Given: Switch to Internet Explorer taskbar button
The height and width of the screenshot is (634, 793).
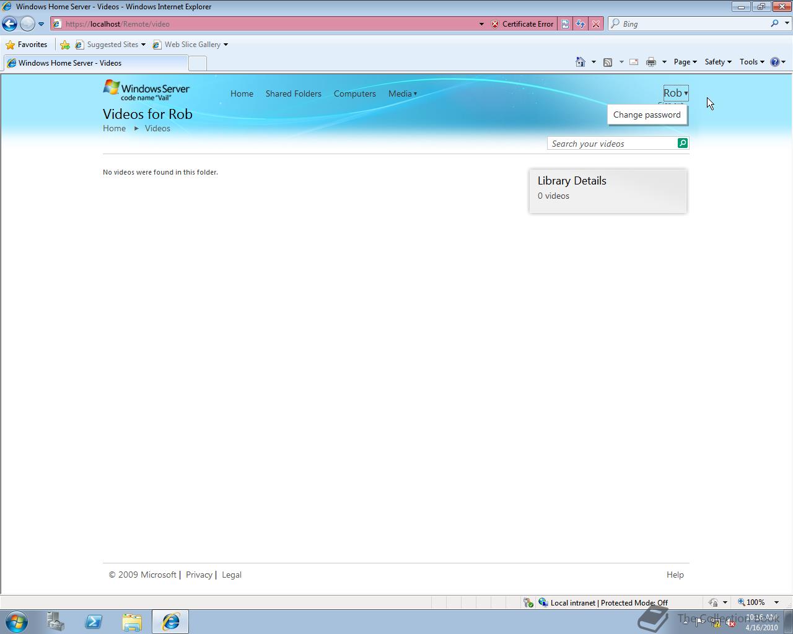Looking at the screenshot, I should click(x=170, y=622).
